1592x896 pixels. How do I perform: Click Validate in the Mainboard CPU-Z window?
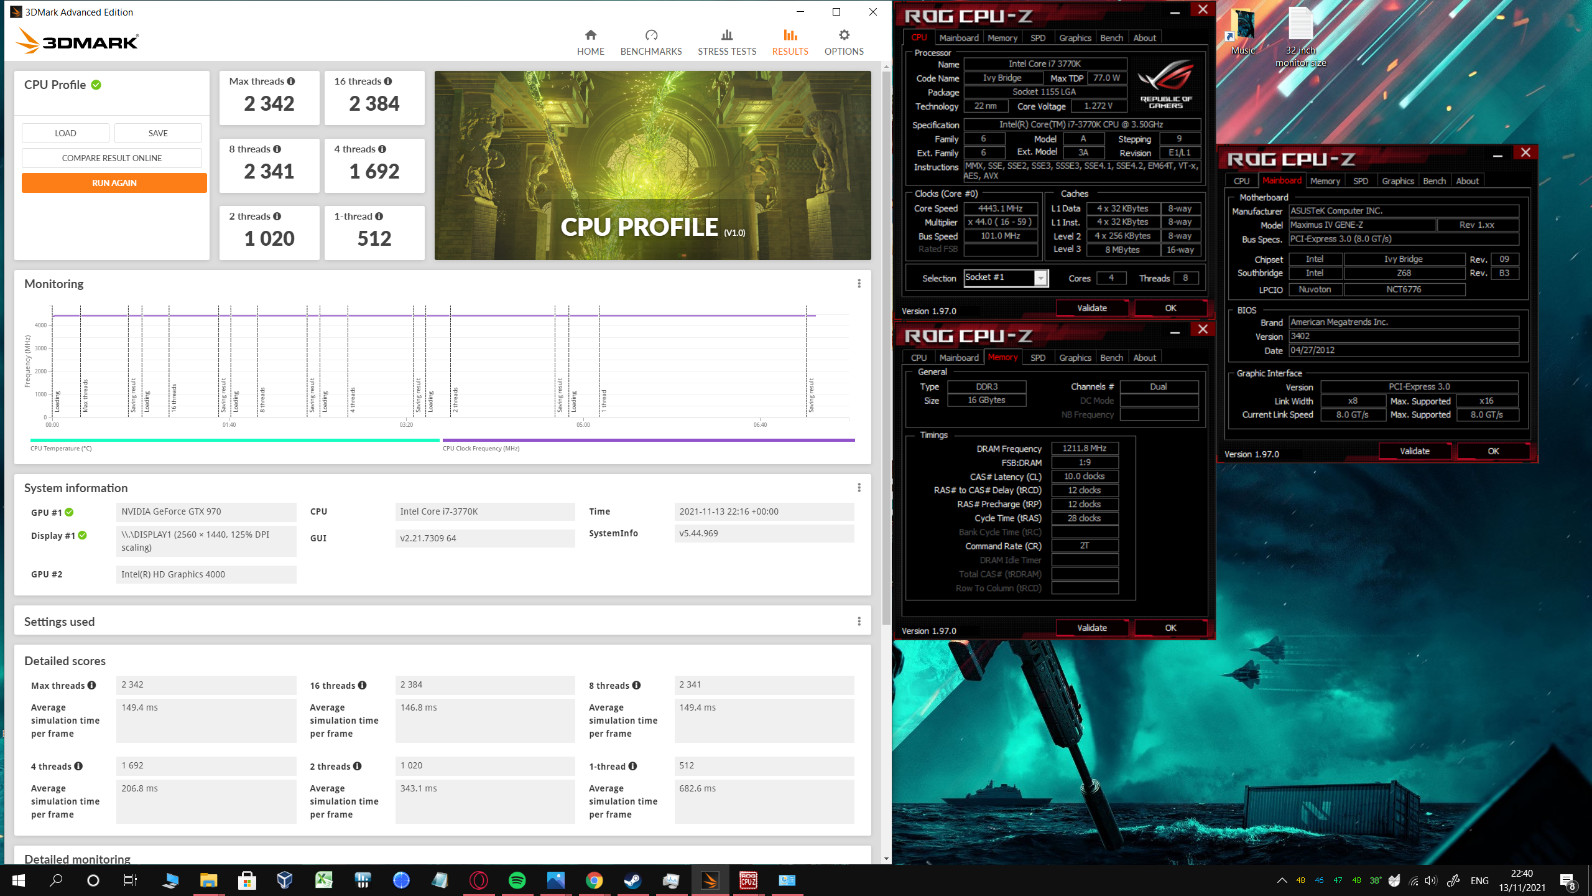[x=1415, y=451]
